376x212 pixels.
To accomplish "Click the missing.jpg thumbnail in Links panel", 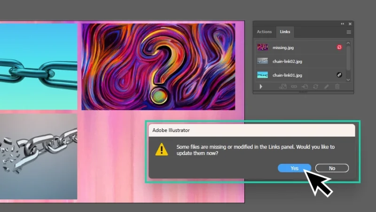I will (262, 47).
